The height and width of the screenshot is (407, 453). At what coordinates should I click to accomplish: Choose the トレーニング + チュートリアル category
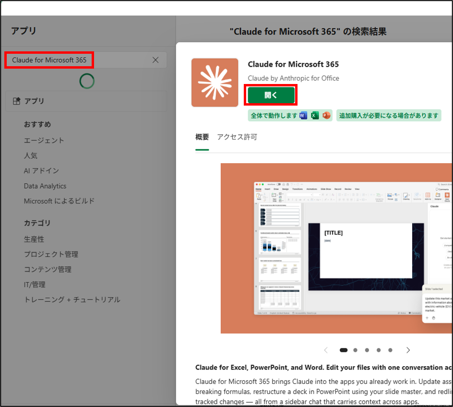tap(72, 299)
